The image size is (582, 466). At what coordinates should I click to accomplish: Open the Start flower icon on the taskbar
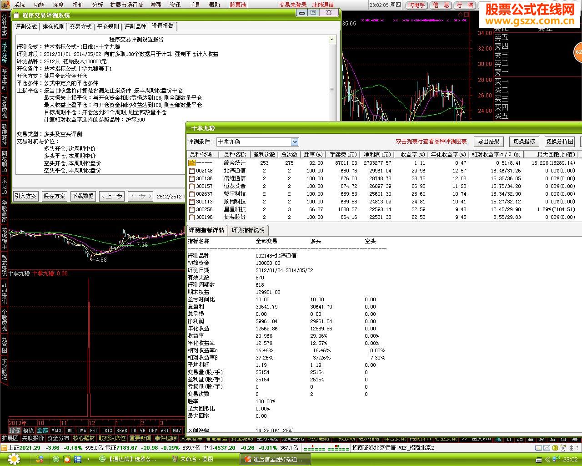14,459
